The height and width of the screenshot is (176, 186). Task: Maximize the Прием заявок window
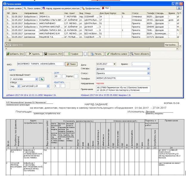point(177,4)
